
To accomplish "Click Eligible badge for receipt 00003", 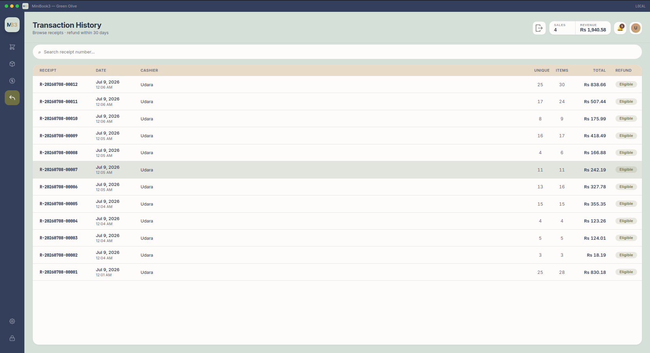I will coord(626,238).
